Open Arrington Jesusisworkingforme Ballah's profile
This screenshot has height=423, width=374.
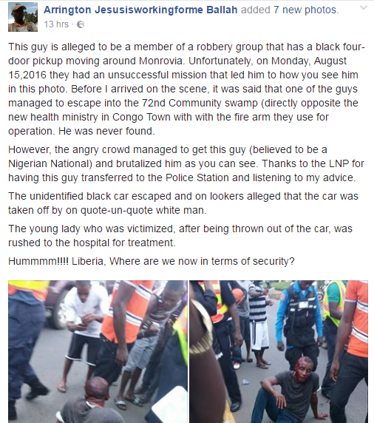pyautogui.click(x=140, y=10)
